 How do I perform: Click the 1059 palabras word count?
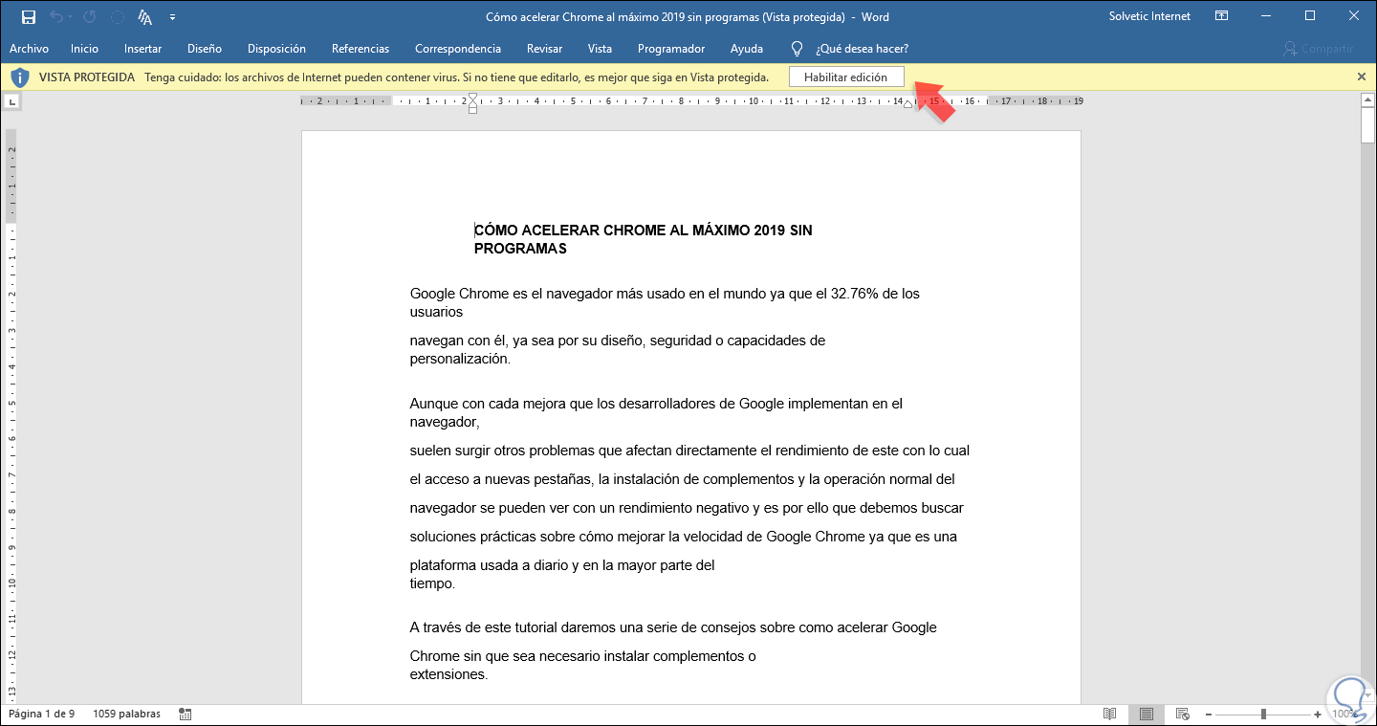tap(126, 714)
